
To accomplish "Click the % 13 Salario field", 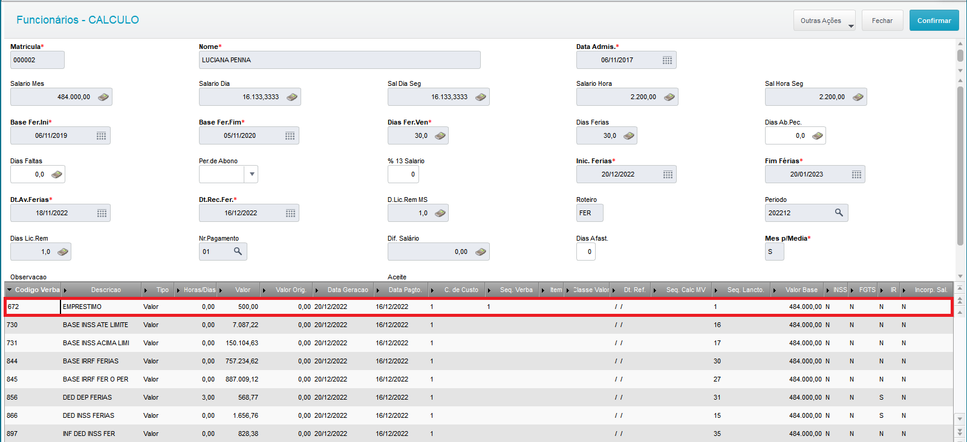I will (403, 174).
